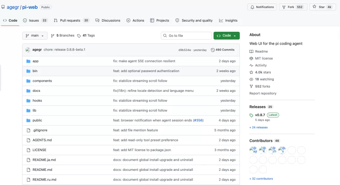The width and height of the screenshot is (340, 185).
Task: Open the agegr owner link in header
Action: pos(13,7)
